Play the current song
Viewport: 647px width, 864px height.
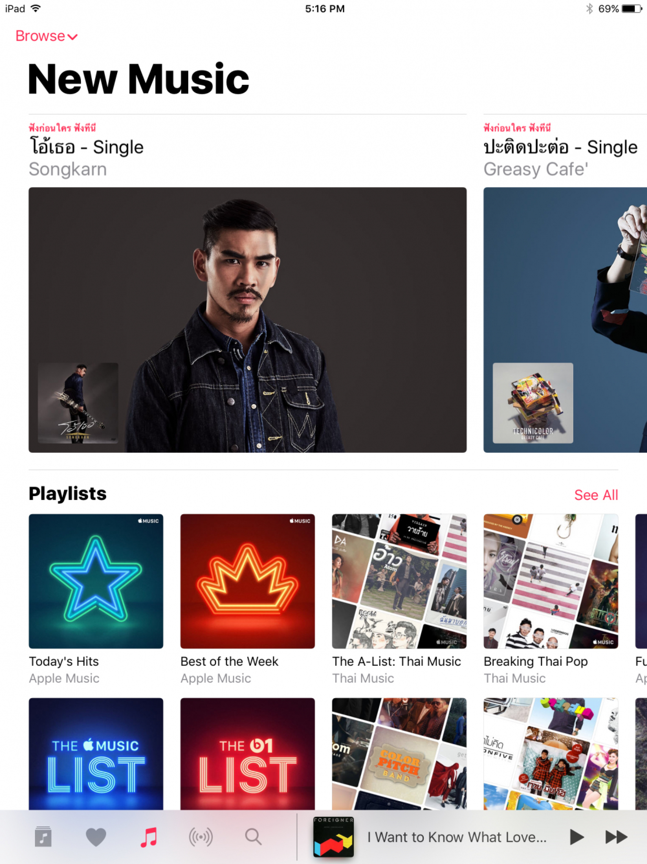[x=576, y=837]
